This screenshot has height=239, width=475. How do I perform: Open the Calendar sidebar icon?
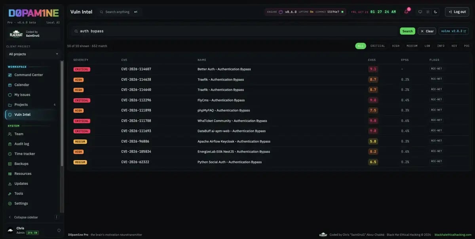point(10,85)
